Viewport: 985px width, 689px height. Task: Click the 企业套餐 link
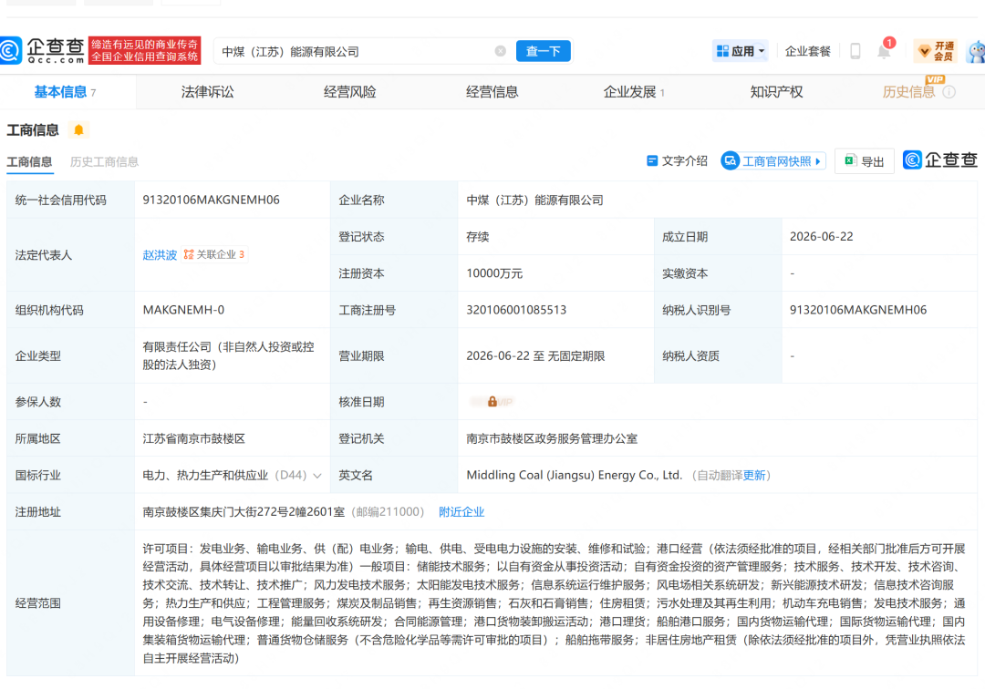(x=808, y=51)
